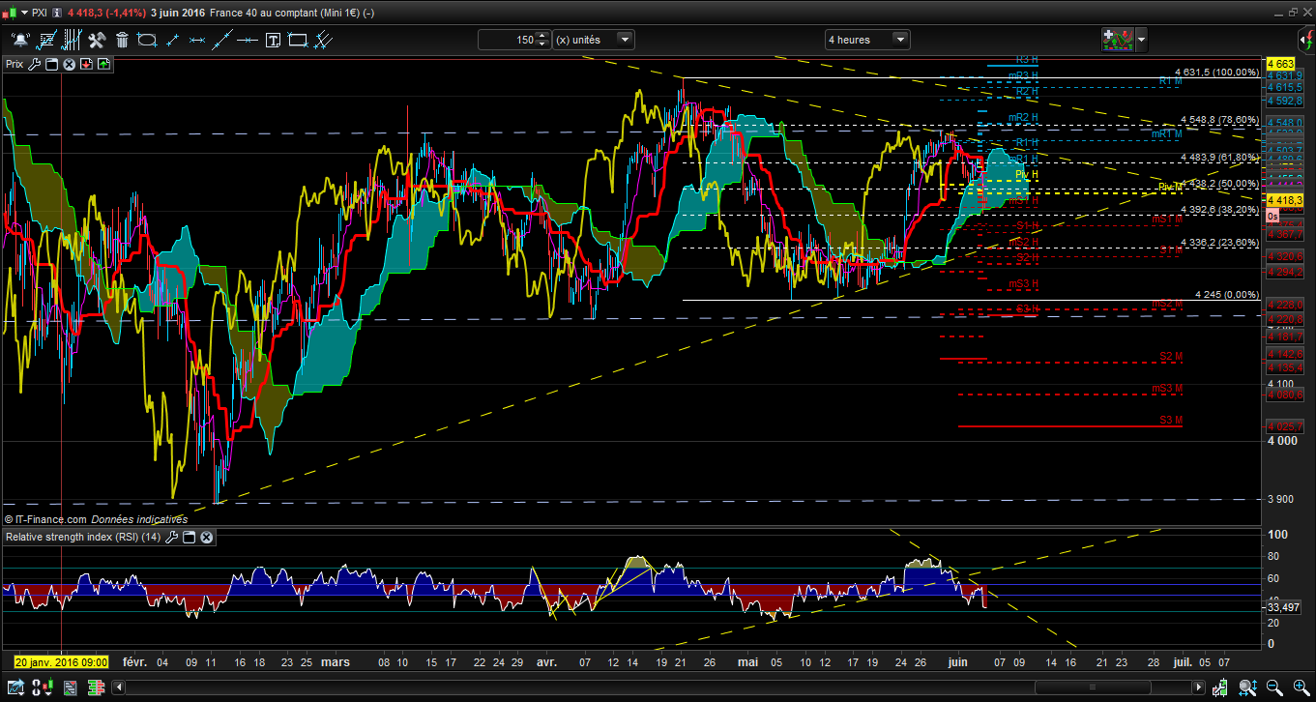This screenshot has height=702, width=1316.
Task: Click the Relative strength index (RSI) title
Action: click(x=84, y=537)
